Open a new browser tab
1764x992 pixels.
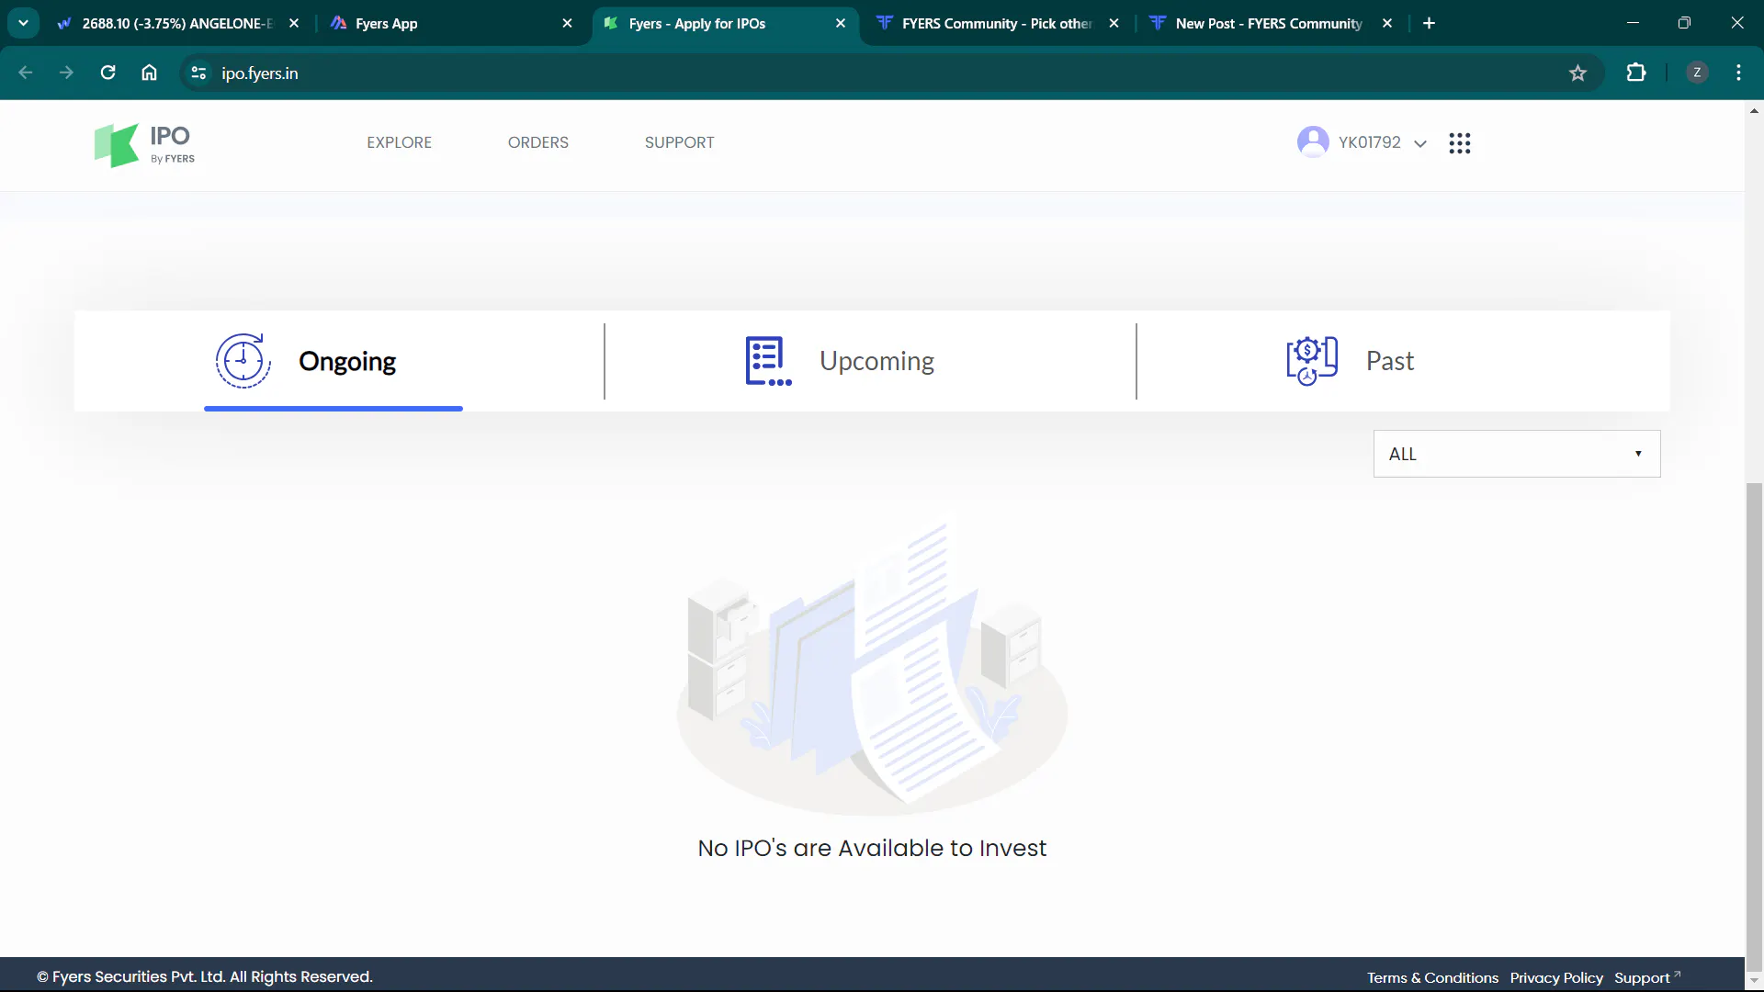coord(1429,23)
